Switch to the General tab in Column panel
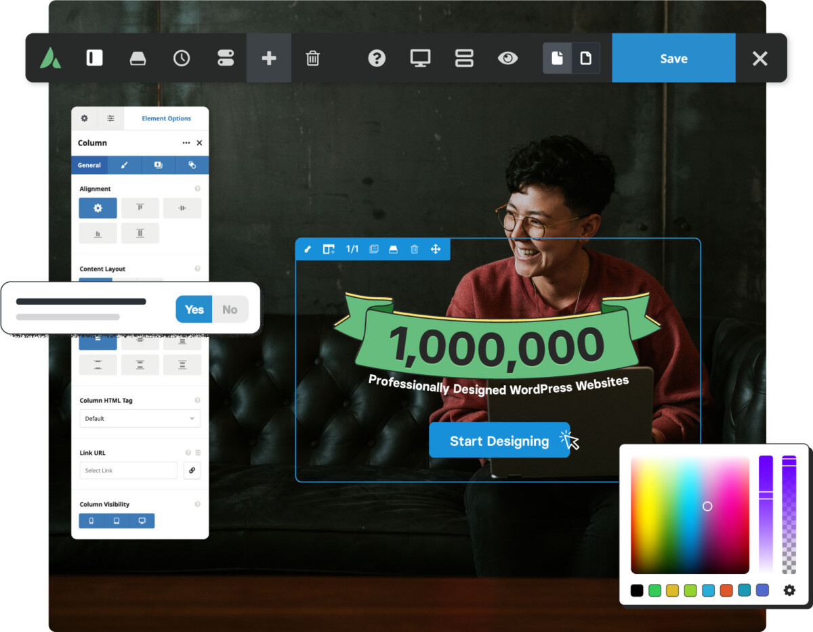 tap(89, 164)
